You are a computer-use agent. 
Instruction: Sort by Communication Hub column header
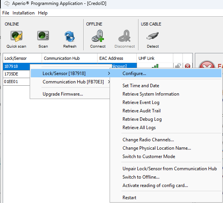[70, 58]
